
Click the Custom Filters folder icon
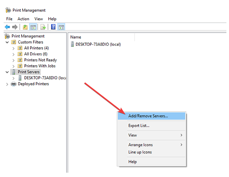(14, 42)
